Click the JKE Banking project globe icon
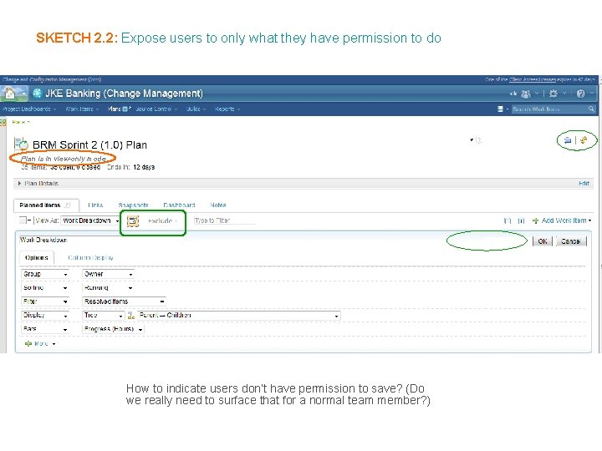The height and width of the screenshot is (451, 602). point(38,94)
